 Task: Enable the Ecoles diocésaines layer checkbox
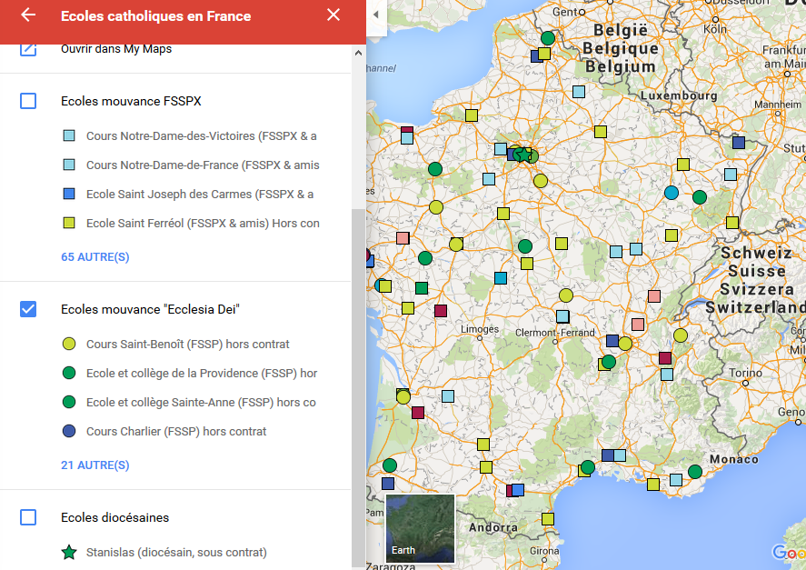(28, 517)
